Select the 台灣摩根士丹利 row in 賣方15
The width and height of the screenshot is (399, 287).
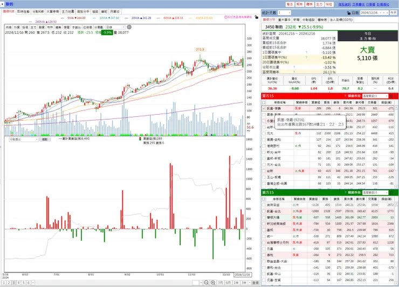tap(328, 242)
